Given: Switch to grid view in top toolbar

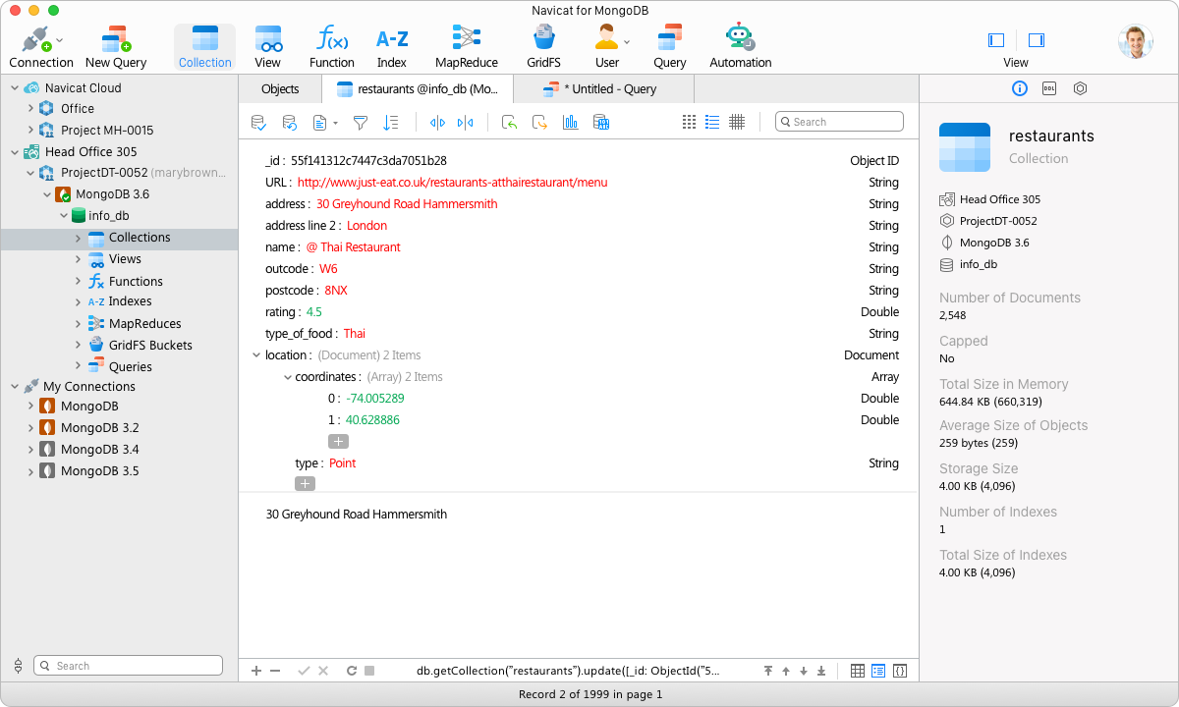Looking at the screenshot, I should (x=689, y=122).
